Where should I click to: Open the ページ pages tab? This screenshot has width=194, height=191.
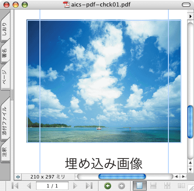pos(5,76)
